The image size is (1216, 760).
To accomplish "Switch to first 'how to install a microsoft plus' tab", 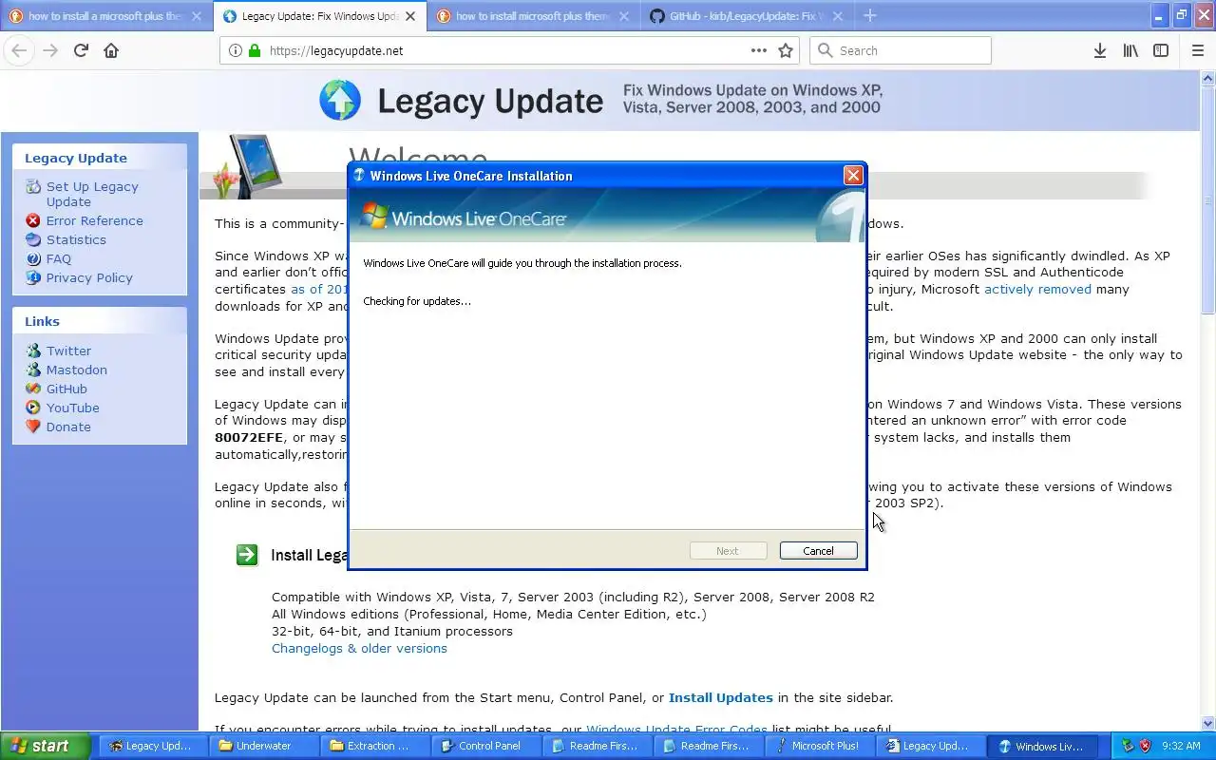I will tap(105, 16).
